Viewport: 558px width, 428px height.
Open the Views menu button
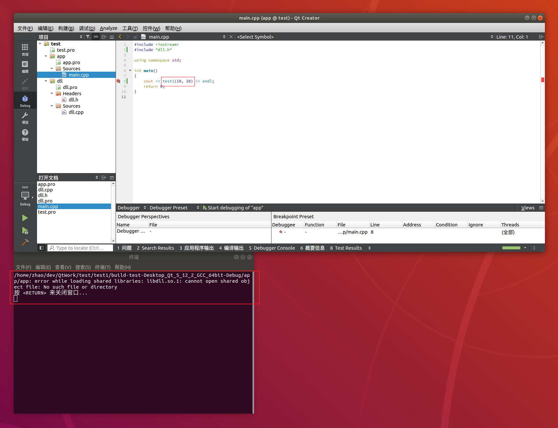click(528, 208)
